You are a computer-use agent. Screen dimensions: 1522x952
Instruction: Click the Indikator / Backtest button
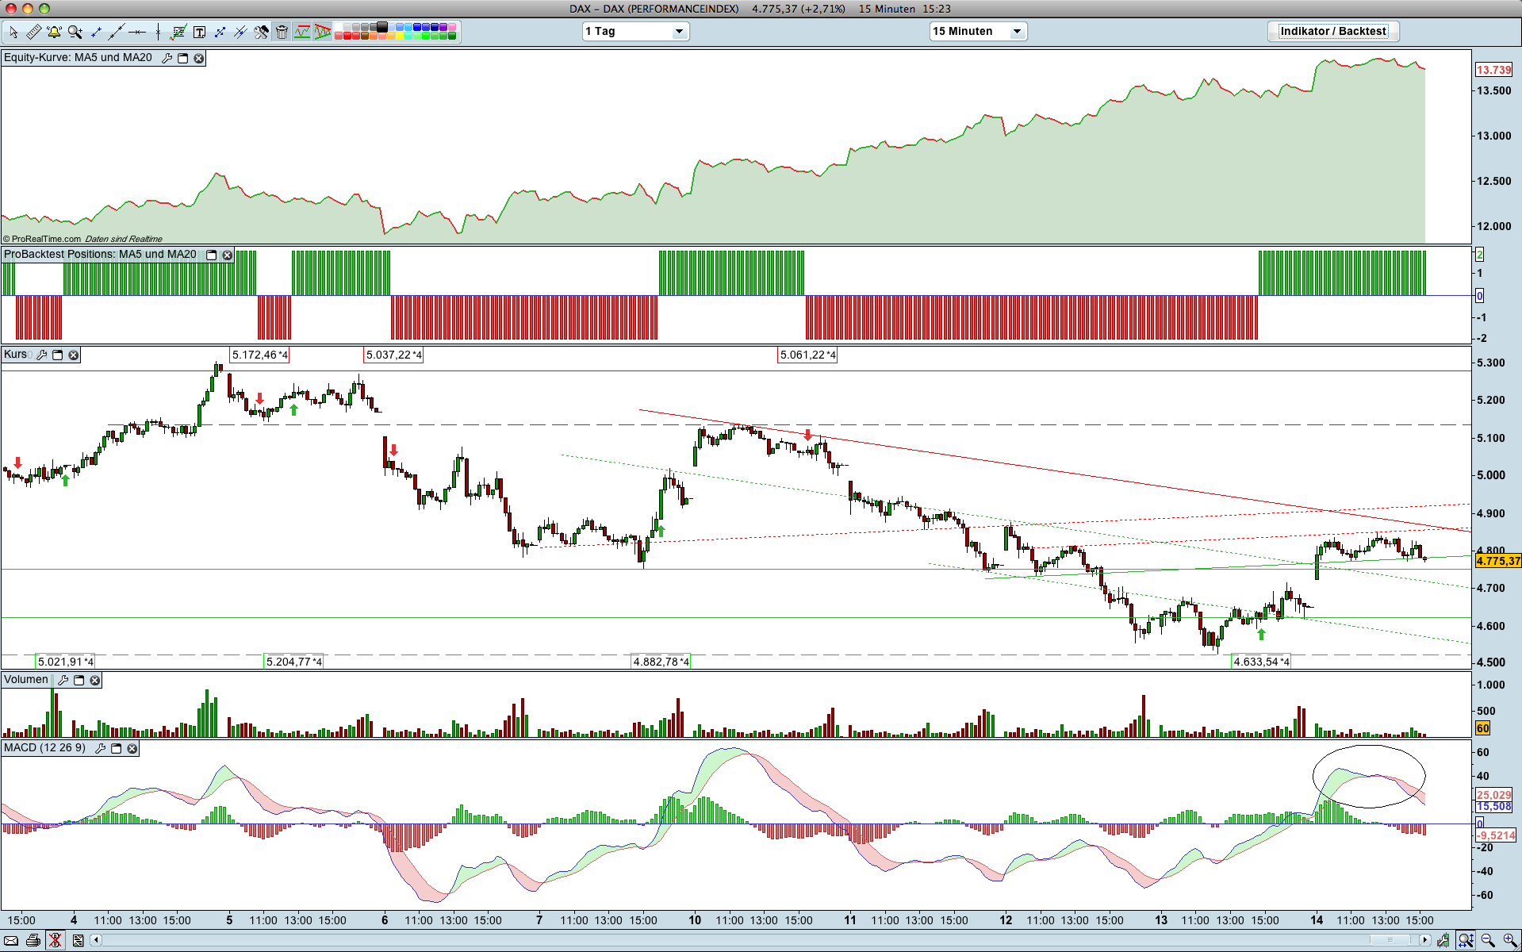pos(1333,31)
